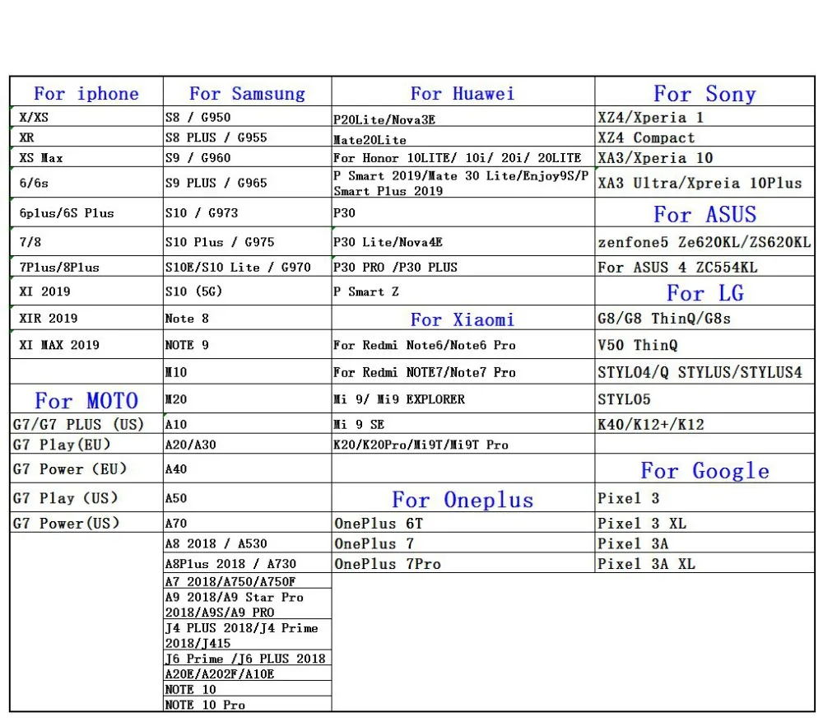Click the 'For Google' header
823x727 pixels.
pos(705,468)
